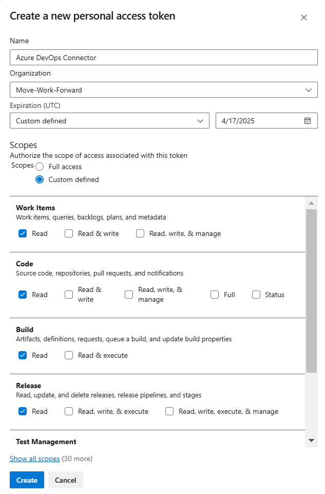Select the Custom defined scopes radio button
This screenshot has height=494, width=325.
tap(40, 179)
